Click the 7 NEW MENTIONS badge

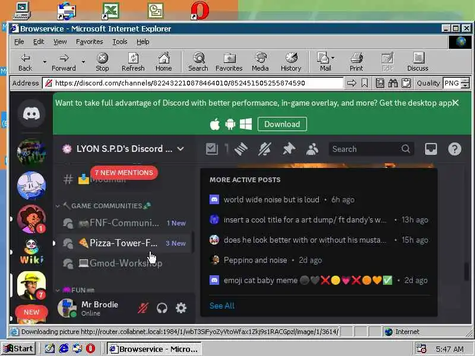pos(124,173)
